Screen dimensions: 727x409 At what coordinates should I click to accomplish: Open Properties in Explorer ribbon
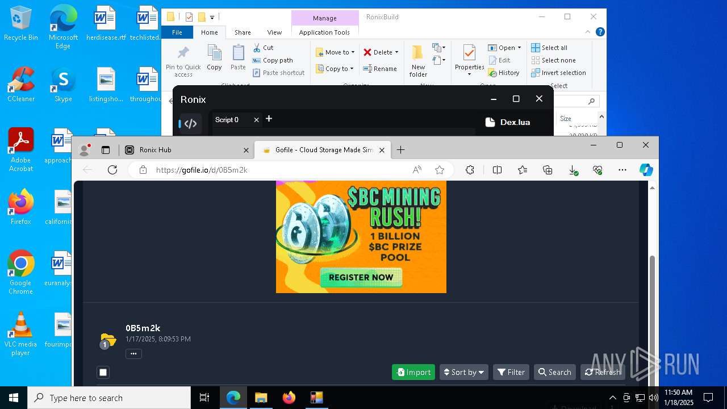[469, 60]
